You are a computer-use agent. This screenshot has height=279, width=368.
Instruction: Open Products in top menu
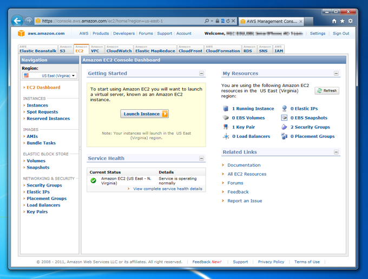coord(101,34)
